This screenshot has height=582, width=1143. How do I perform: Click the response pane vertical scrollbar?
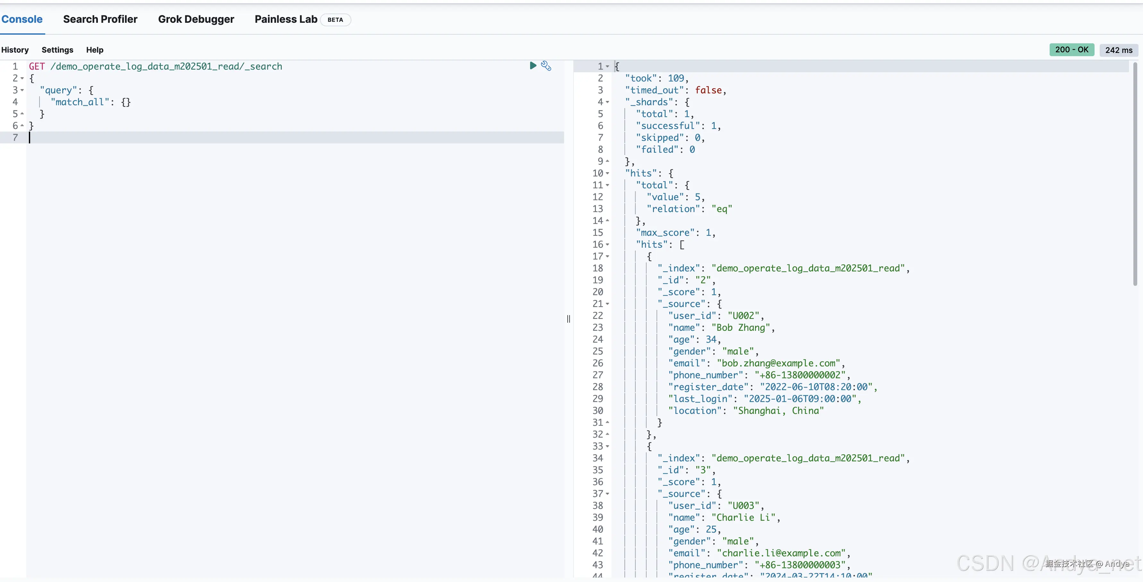coord(1135,174)
